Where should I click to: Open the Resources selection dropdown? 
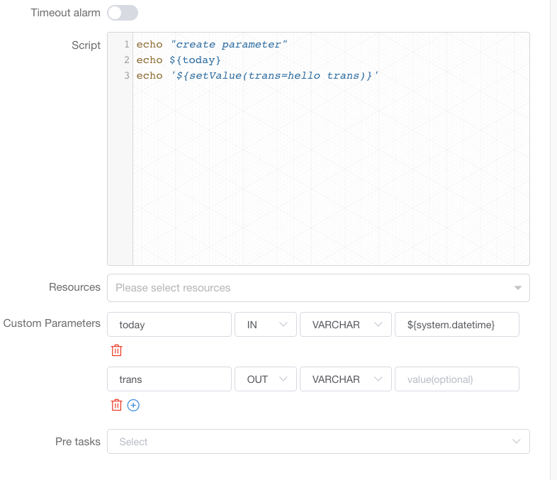(318, 288)
